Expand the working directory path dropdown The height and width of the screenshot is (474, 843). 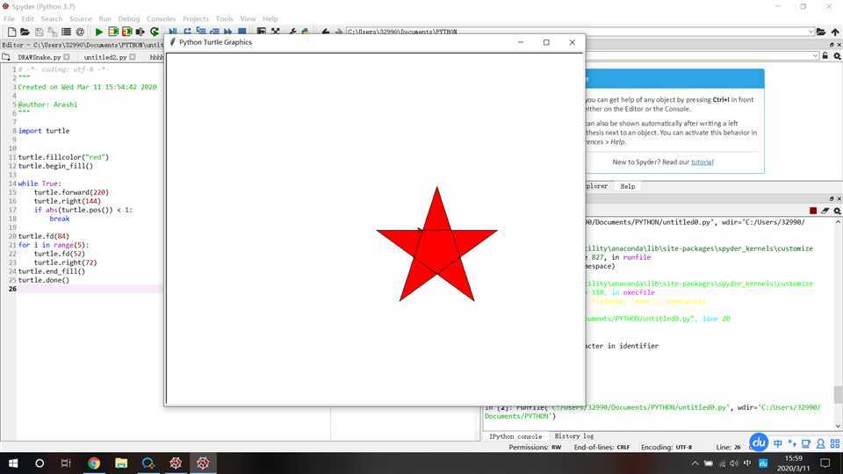(x=811, y=32)
